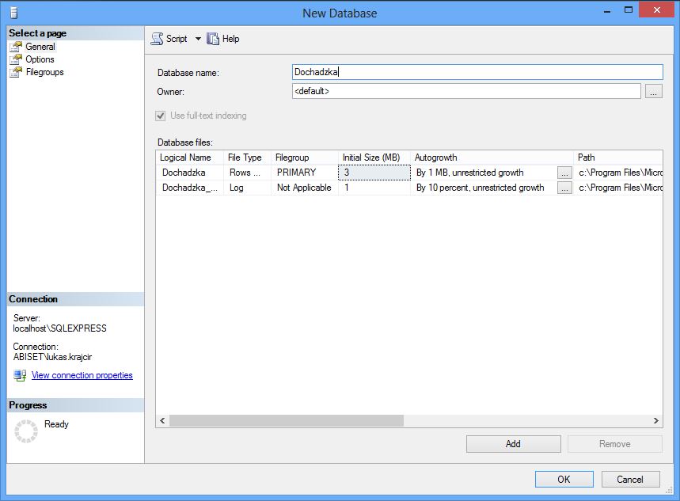
Task: Select the Dochadzka_... log file name cell
Action: (189, 188)
